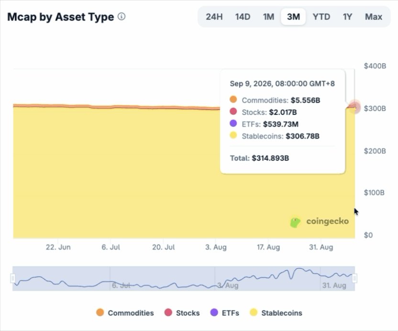Viewport: 398px width, 331px height.
Task: Click the $300B y-axis label
Action: coord(375,109)
